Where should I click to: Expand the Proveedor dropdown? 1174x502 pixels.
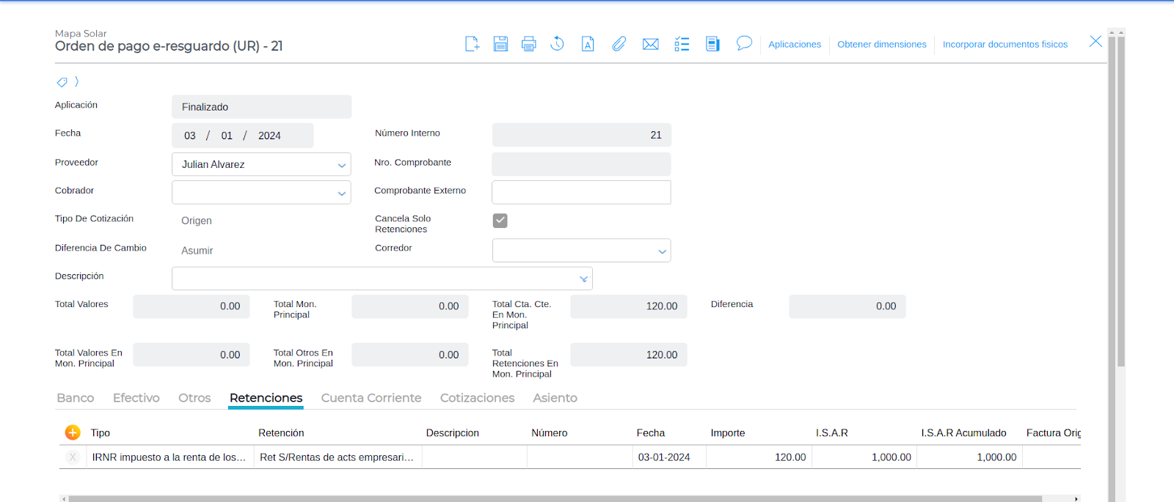[x=341, y=165]
